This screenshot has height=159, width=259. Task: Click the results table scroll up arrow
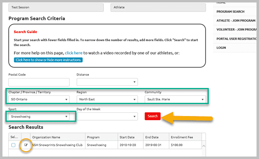[x=204, y=146]
